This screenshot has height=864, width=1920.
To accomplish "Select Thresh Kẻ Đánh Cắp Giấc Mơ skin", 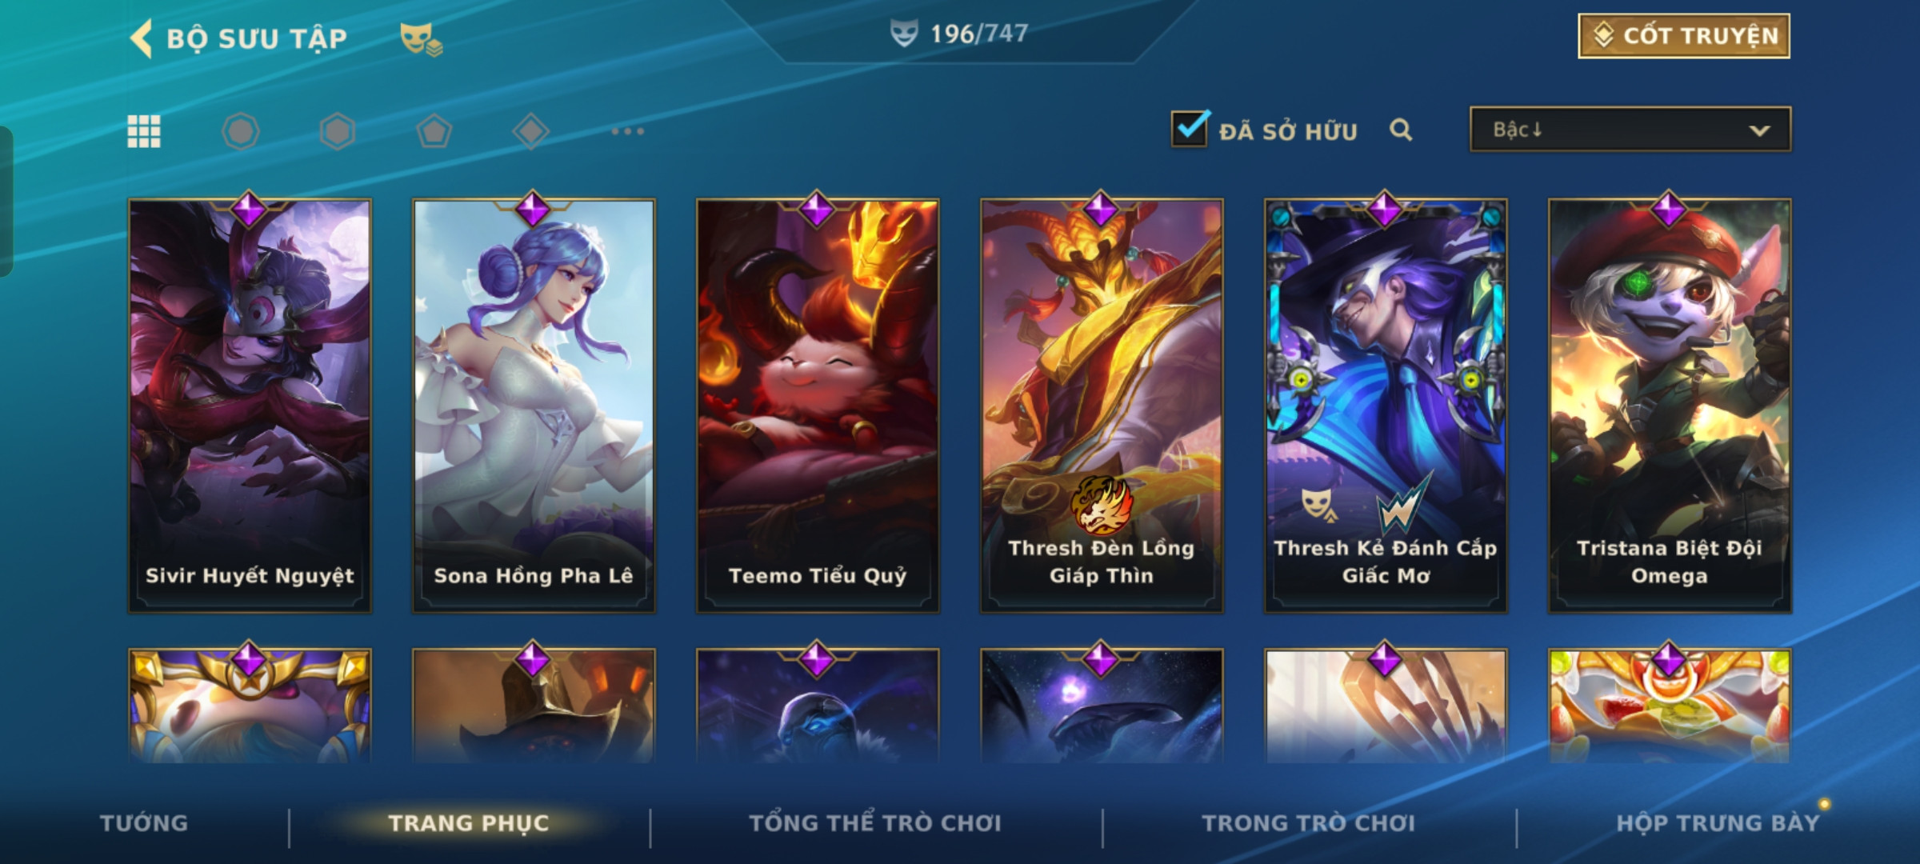I will click(x=1386, y=406).
